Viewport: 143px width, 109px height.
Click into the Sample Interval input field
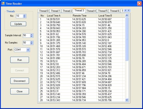26,35
